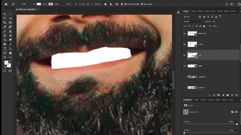Click the path operations icon in options bar

[x=105, y=4]
